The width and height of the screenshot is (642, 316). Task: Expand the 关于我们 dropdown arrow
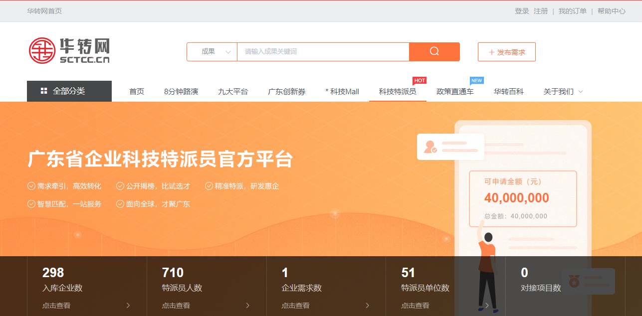[580, 92]
